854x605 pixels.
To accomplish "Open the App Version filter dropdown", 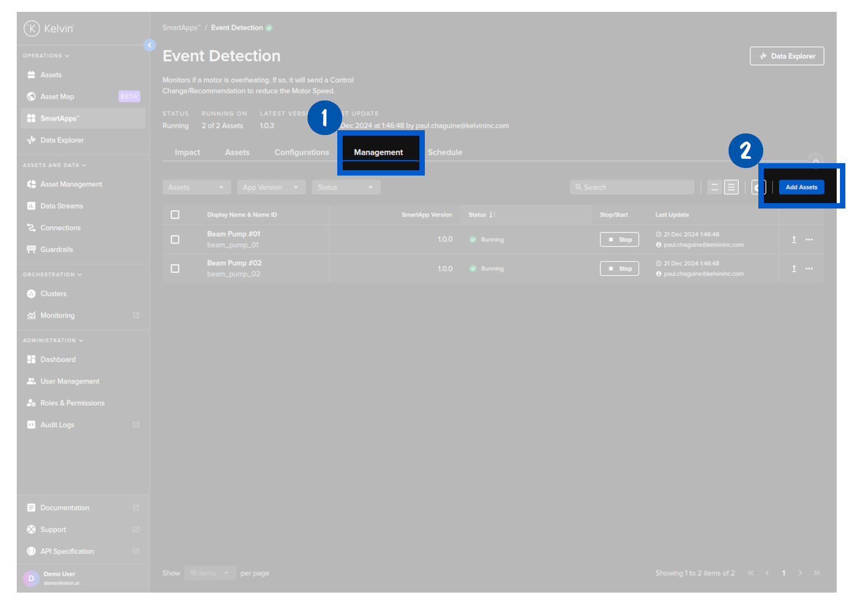I will pos(271,187).
